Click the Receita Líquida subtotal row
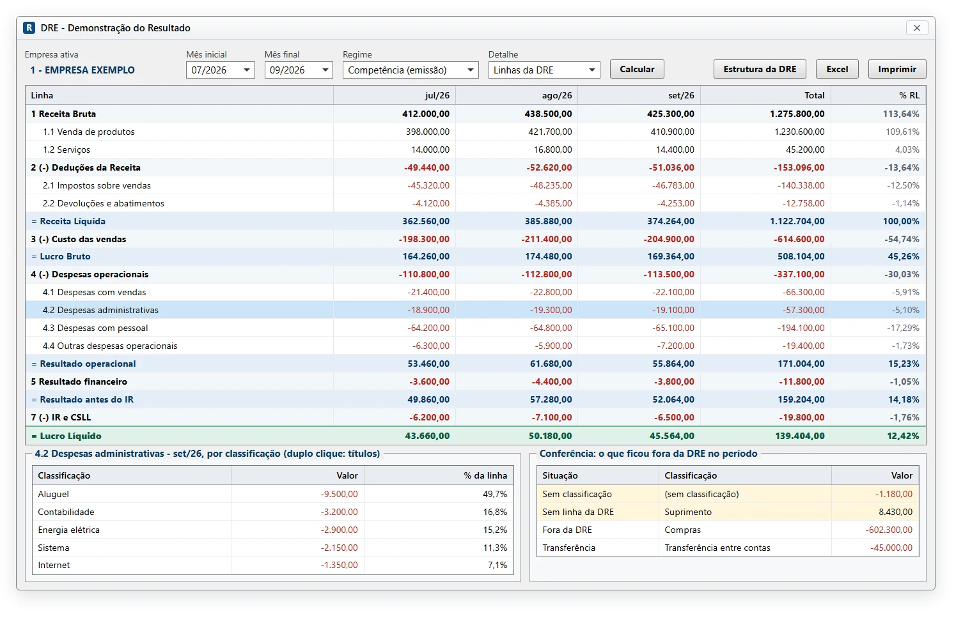Viewport: 963px width, 623px height. pyautogui.click(x=476, y=221)
